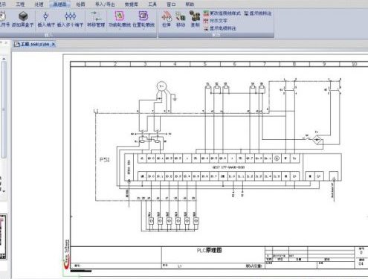
Task: Activate the 复制 (copy) tool
Action: 195,19
